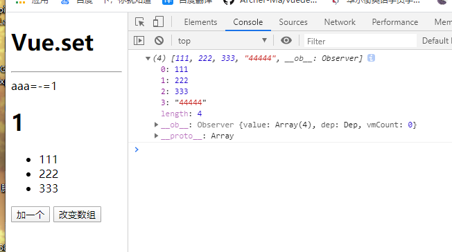Click the 加一个 button
Screen dimensions: 452x252
coord(31,215)
